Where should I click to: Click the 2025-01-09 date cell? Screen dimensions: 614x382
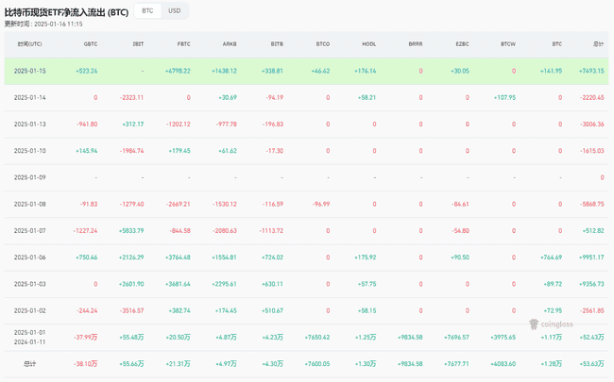[30, 177]
